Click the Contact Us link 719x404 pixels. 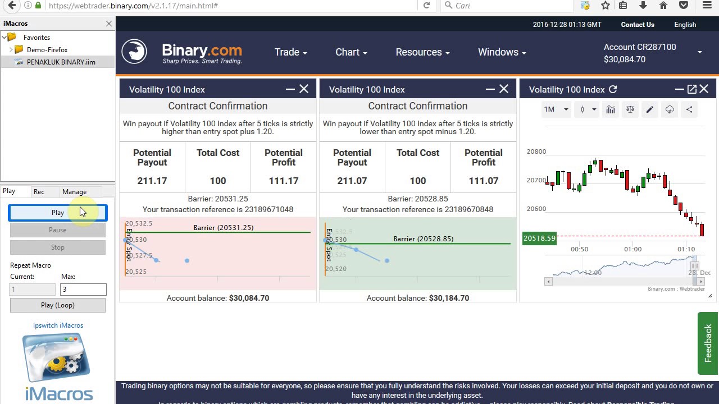click(638, 25)
